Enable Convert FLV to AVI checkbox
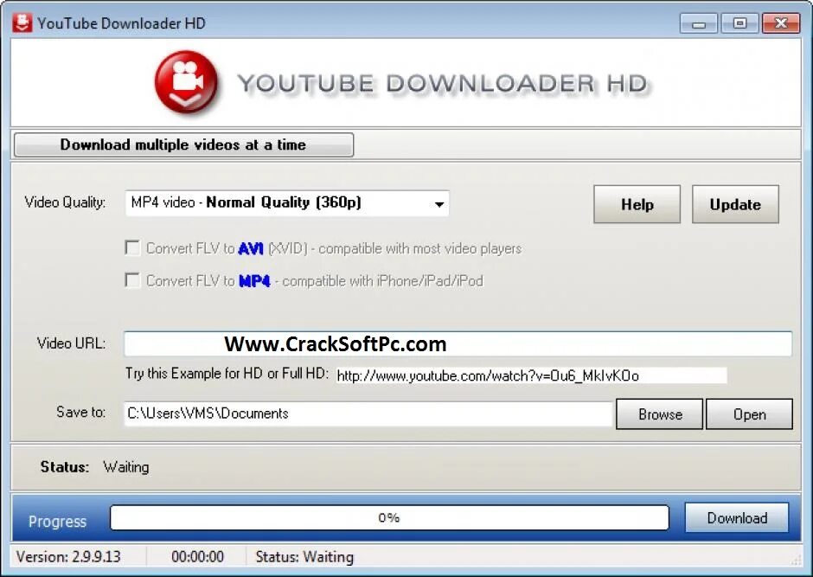Viewport: 813px width, 577px height. point(132,247)
